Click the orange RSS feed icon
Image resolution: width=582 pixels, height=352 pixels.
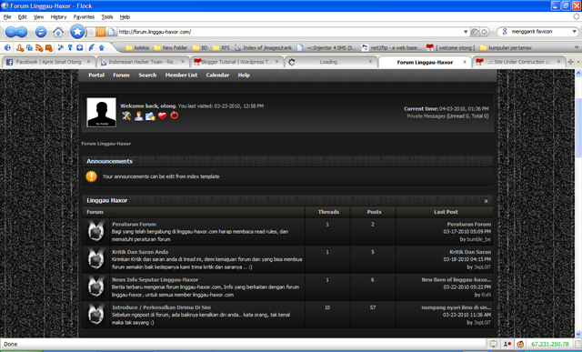tap(101, 32)
